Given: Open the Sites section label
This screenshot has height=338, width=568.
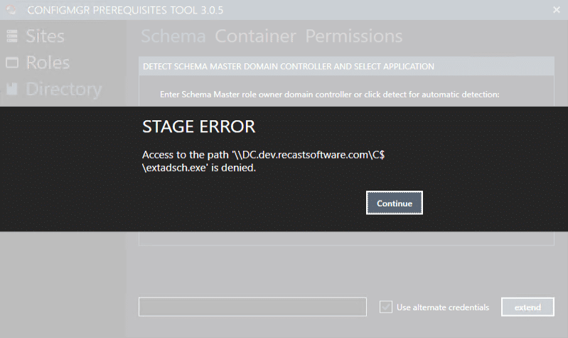Looking at the screenshot, I should (45, 36).
